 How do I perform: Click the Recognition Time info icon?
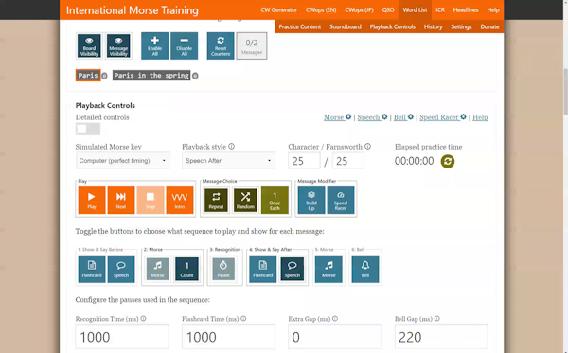click(x=144, y=319)
